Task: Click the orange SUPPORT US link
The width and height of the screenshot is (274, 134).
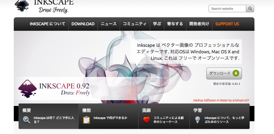Action: click(227, 24)
